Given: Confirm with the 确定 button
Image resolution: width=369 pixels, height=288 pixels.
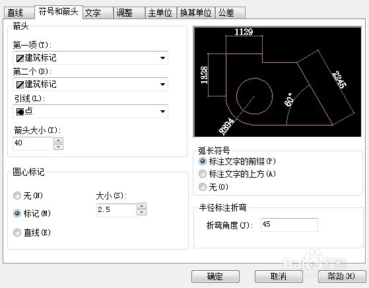Looking at the screenshot, I should (215, 276).
